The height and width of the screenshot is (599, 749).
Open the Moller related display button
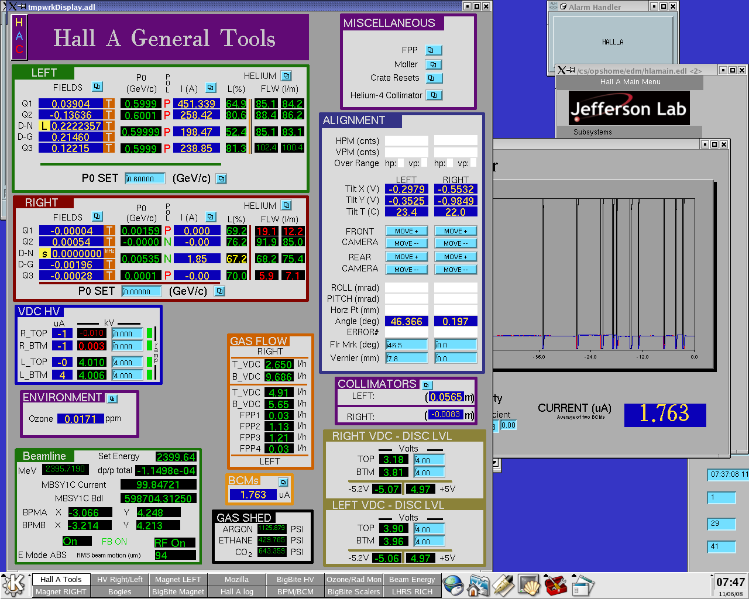433,64
